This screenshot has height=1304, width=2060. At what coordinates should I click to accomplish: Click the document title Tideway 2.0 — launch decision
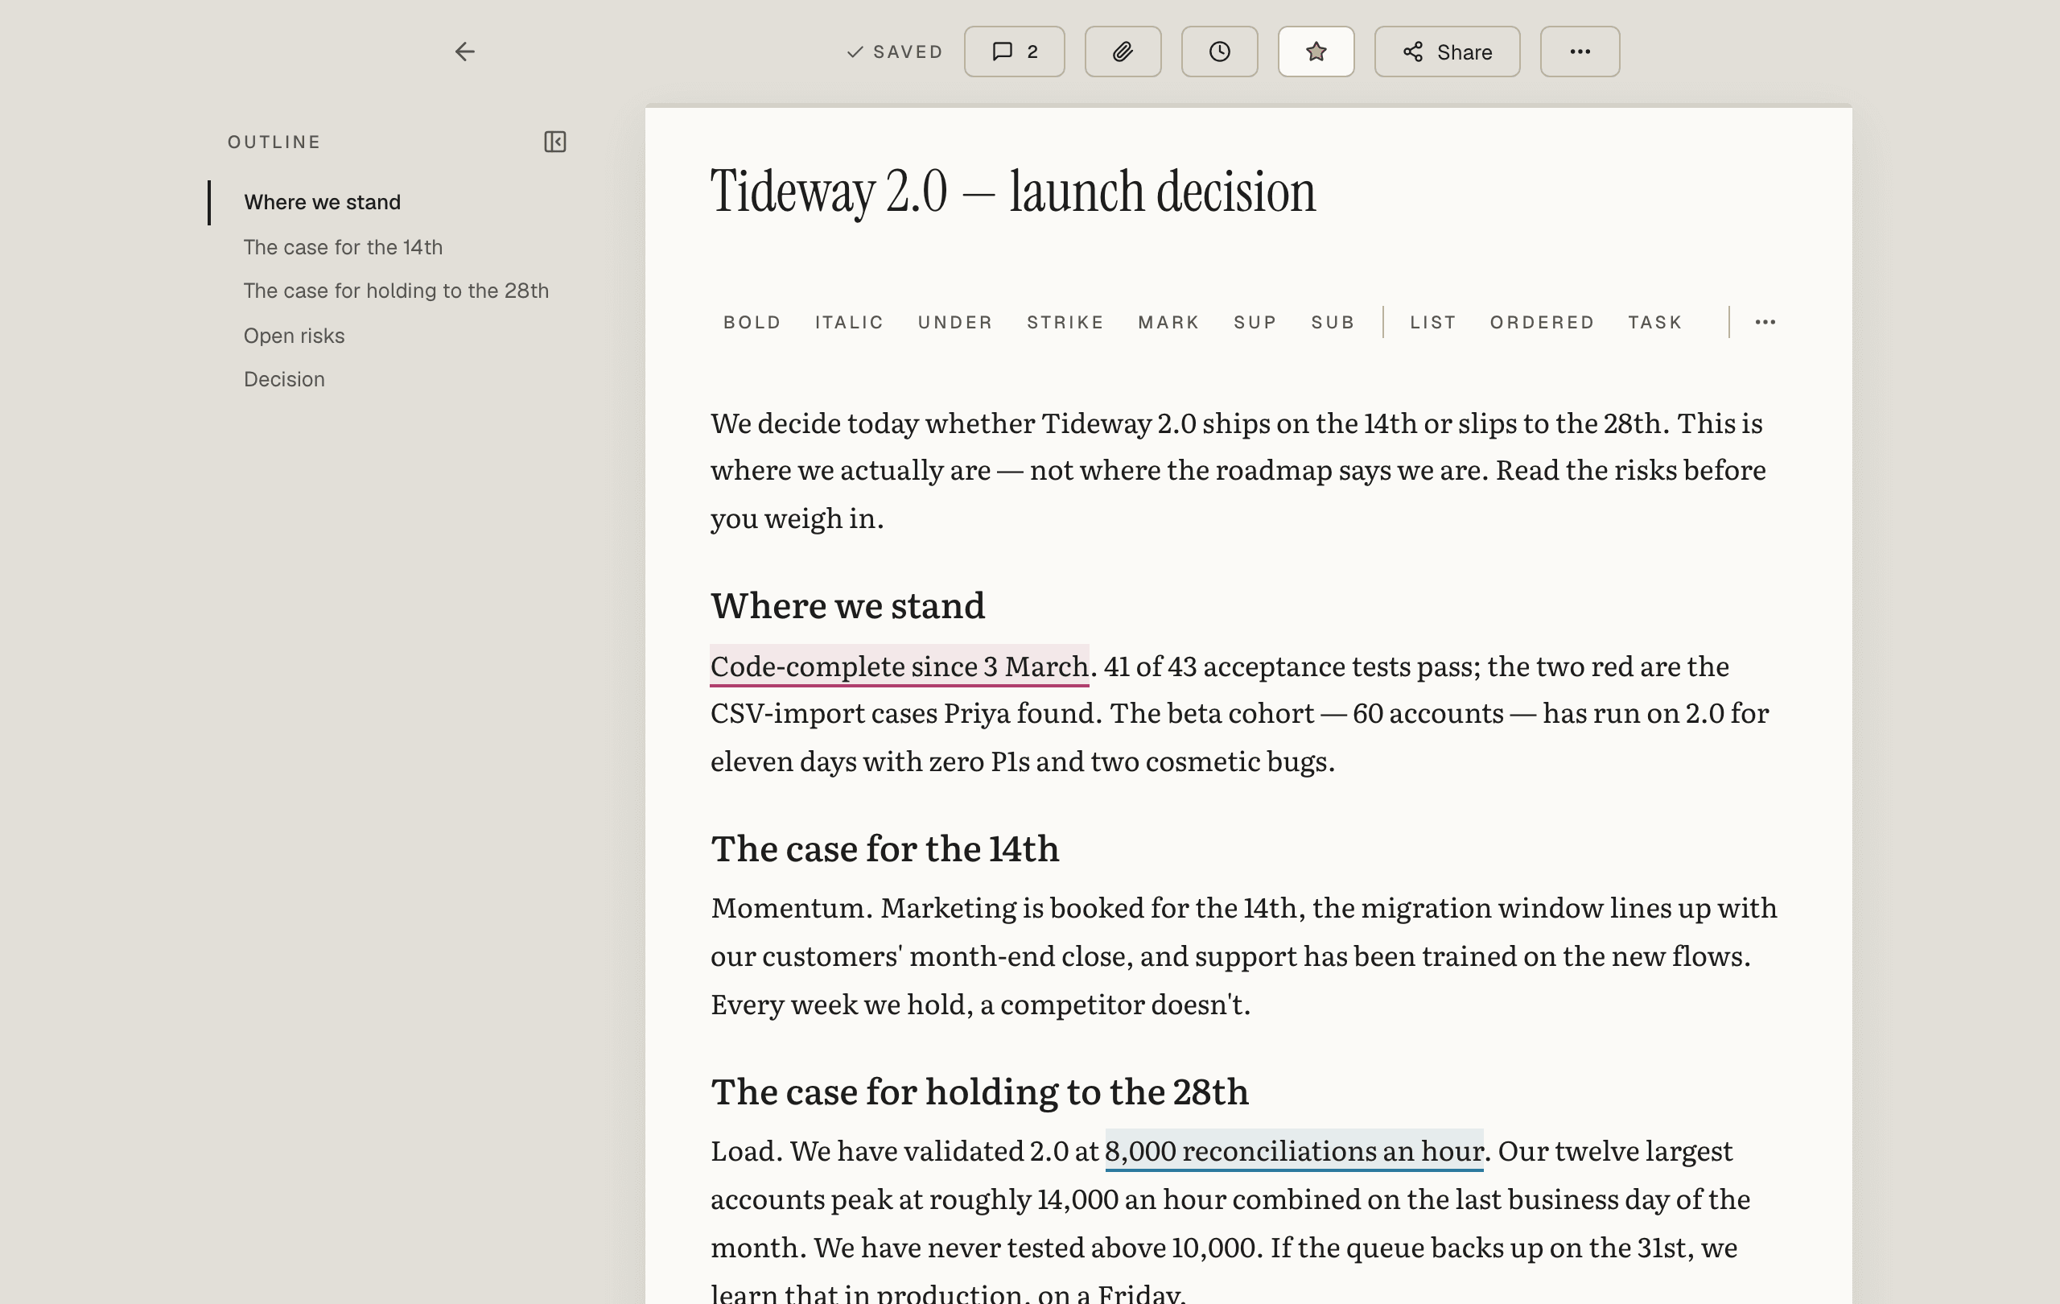tap(1013, 191)
